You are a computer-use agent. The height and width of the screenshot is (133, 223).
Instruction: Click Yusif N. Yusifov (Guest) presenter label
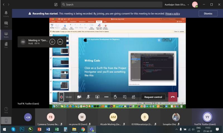28,104
